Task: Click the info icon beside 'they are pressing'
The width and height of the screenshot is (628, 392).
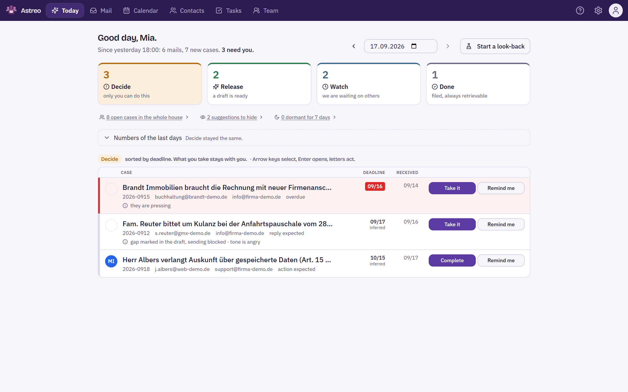Action: [x=125, y=206]
